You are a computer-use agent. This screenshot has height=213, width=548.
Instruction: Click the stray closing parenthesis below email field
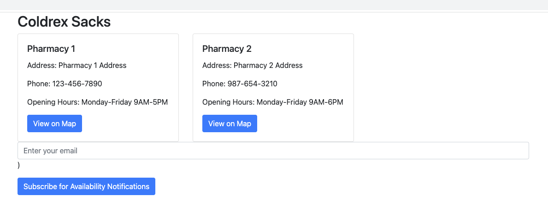pyautogui.click(x=19, y=165)
